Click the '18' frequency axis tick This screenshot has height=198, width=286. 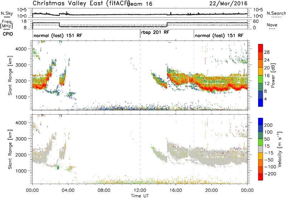pyautogui.click(x=24, y=21)
